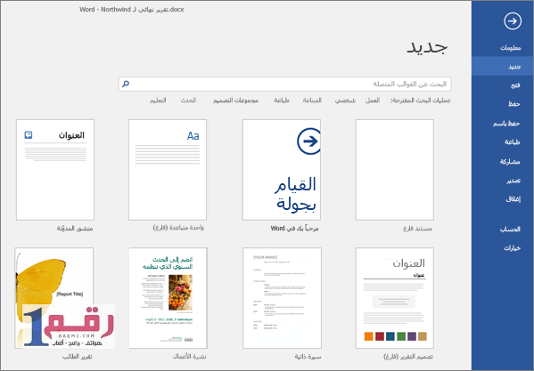Choose حفظ باسم (Save As) in sidebar
The image size is (534, 371).
pyautogui.click(x=506, y=124)
